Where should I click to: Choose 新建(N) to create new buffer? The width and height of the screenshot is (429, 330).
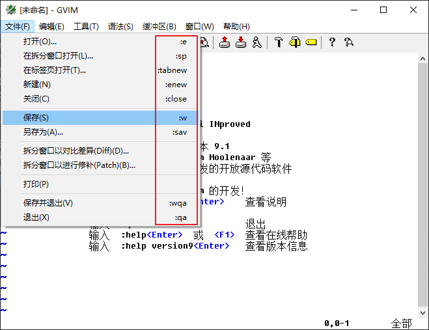point(100,84)
